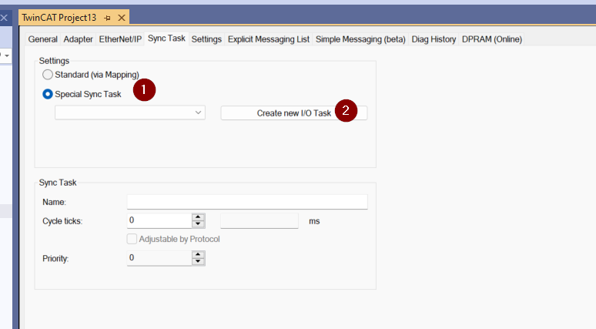
Task: Increase Cycle ticks with up arrow
Action: coord(198,217)
